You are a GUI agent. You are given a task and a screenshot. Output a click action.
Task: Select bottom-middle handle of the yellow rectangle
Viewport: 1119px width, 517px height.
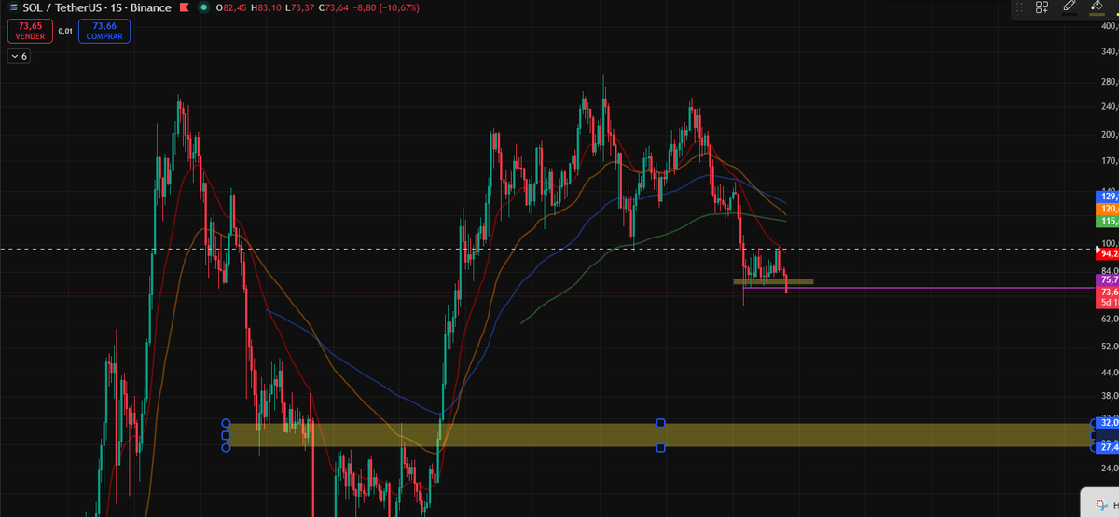tap(660, 448)
